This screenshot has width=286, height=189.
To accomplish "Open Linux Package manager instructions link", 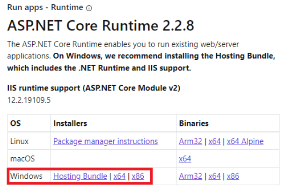I will 106,141.
